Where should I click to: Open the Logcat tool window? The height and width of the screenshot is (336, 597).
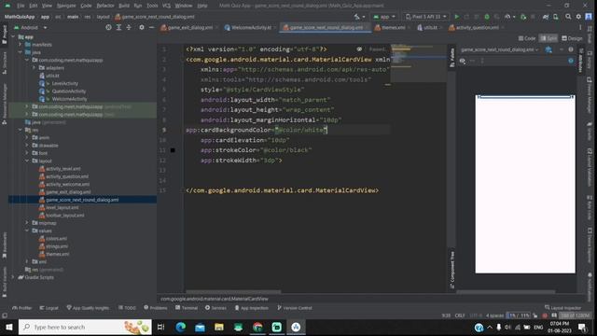click(49, 308)
